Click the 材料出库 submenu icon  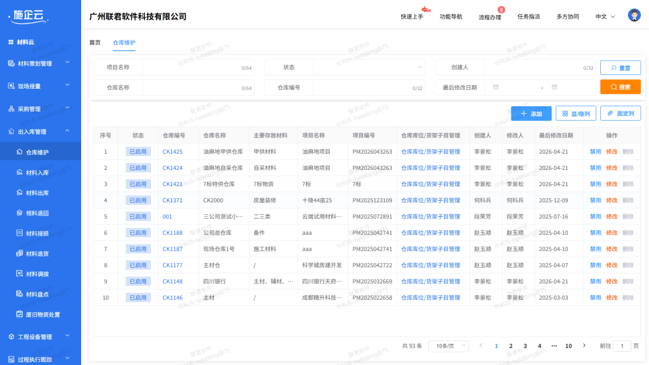19,192
